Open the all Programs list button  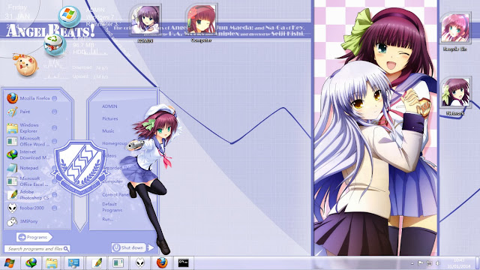tap(34, 237)
